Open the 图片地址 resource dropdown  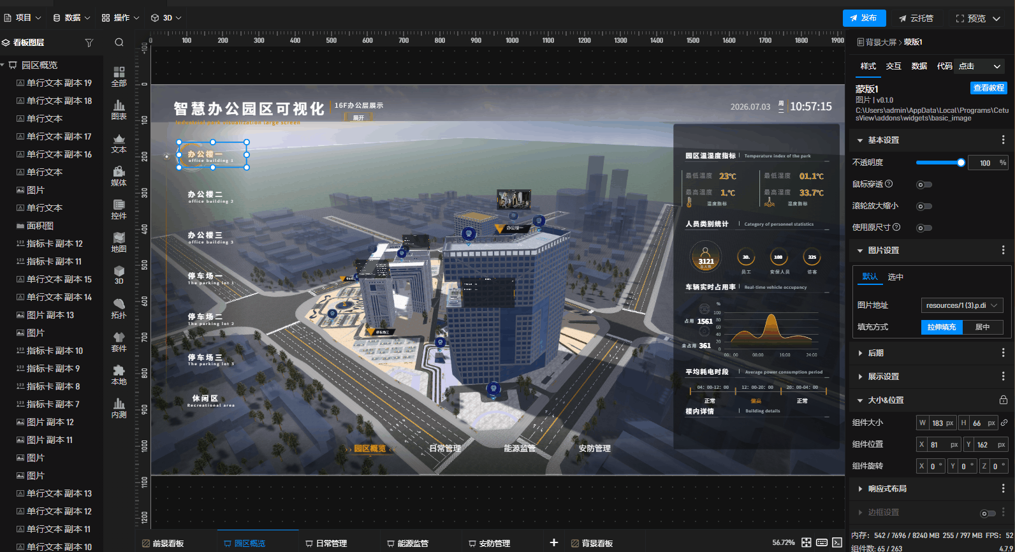962,305
